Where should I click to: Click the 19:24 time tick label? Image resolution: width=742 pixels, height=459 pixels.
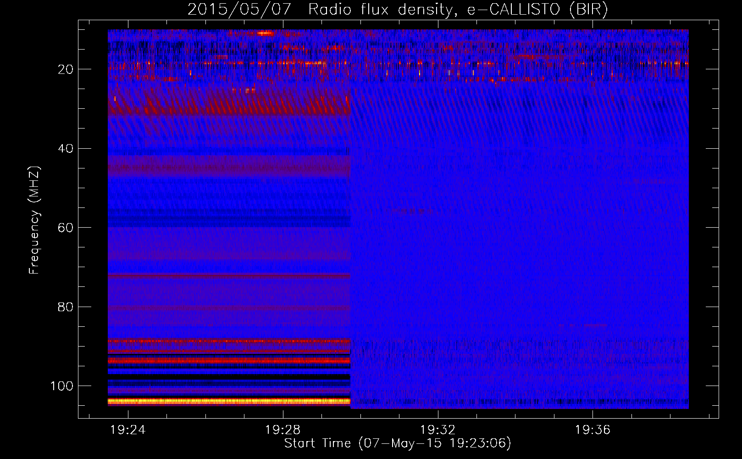coord(128,430)
